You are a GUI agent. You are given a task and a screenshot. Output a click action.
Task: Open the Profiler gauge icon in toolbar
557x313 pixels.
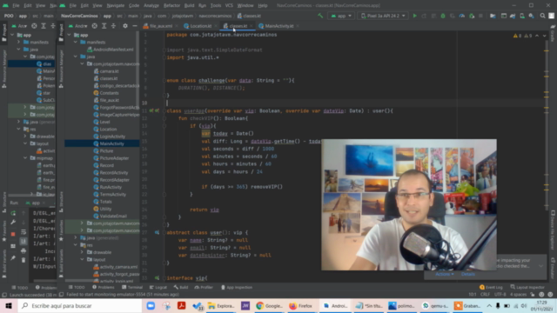462,16
